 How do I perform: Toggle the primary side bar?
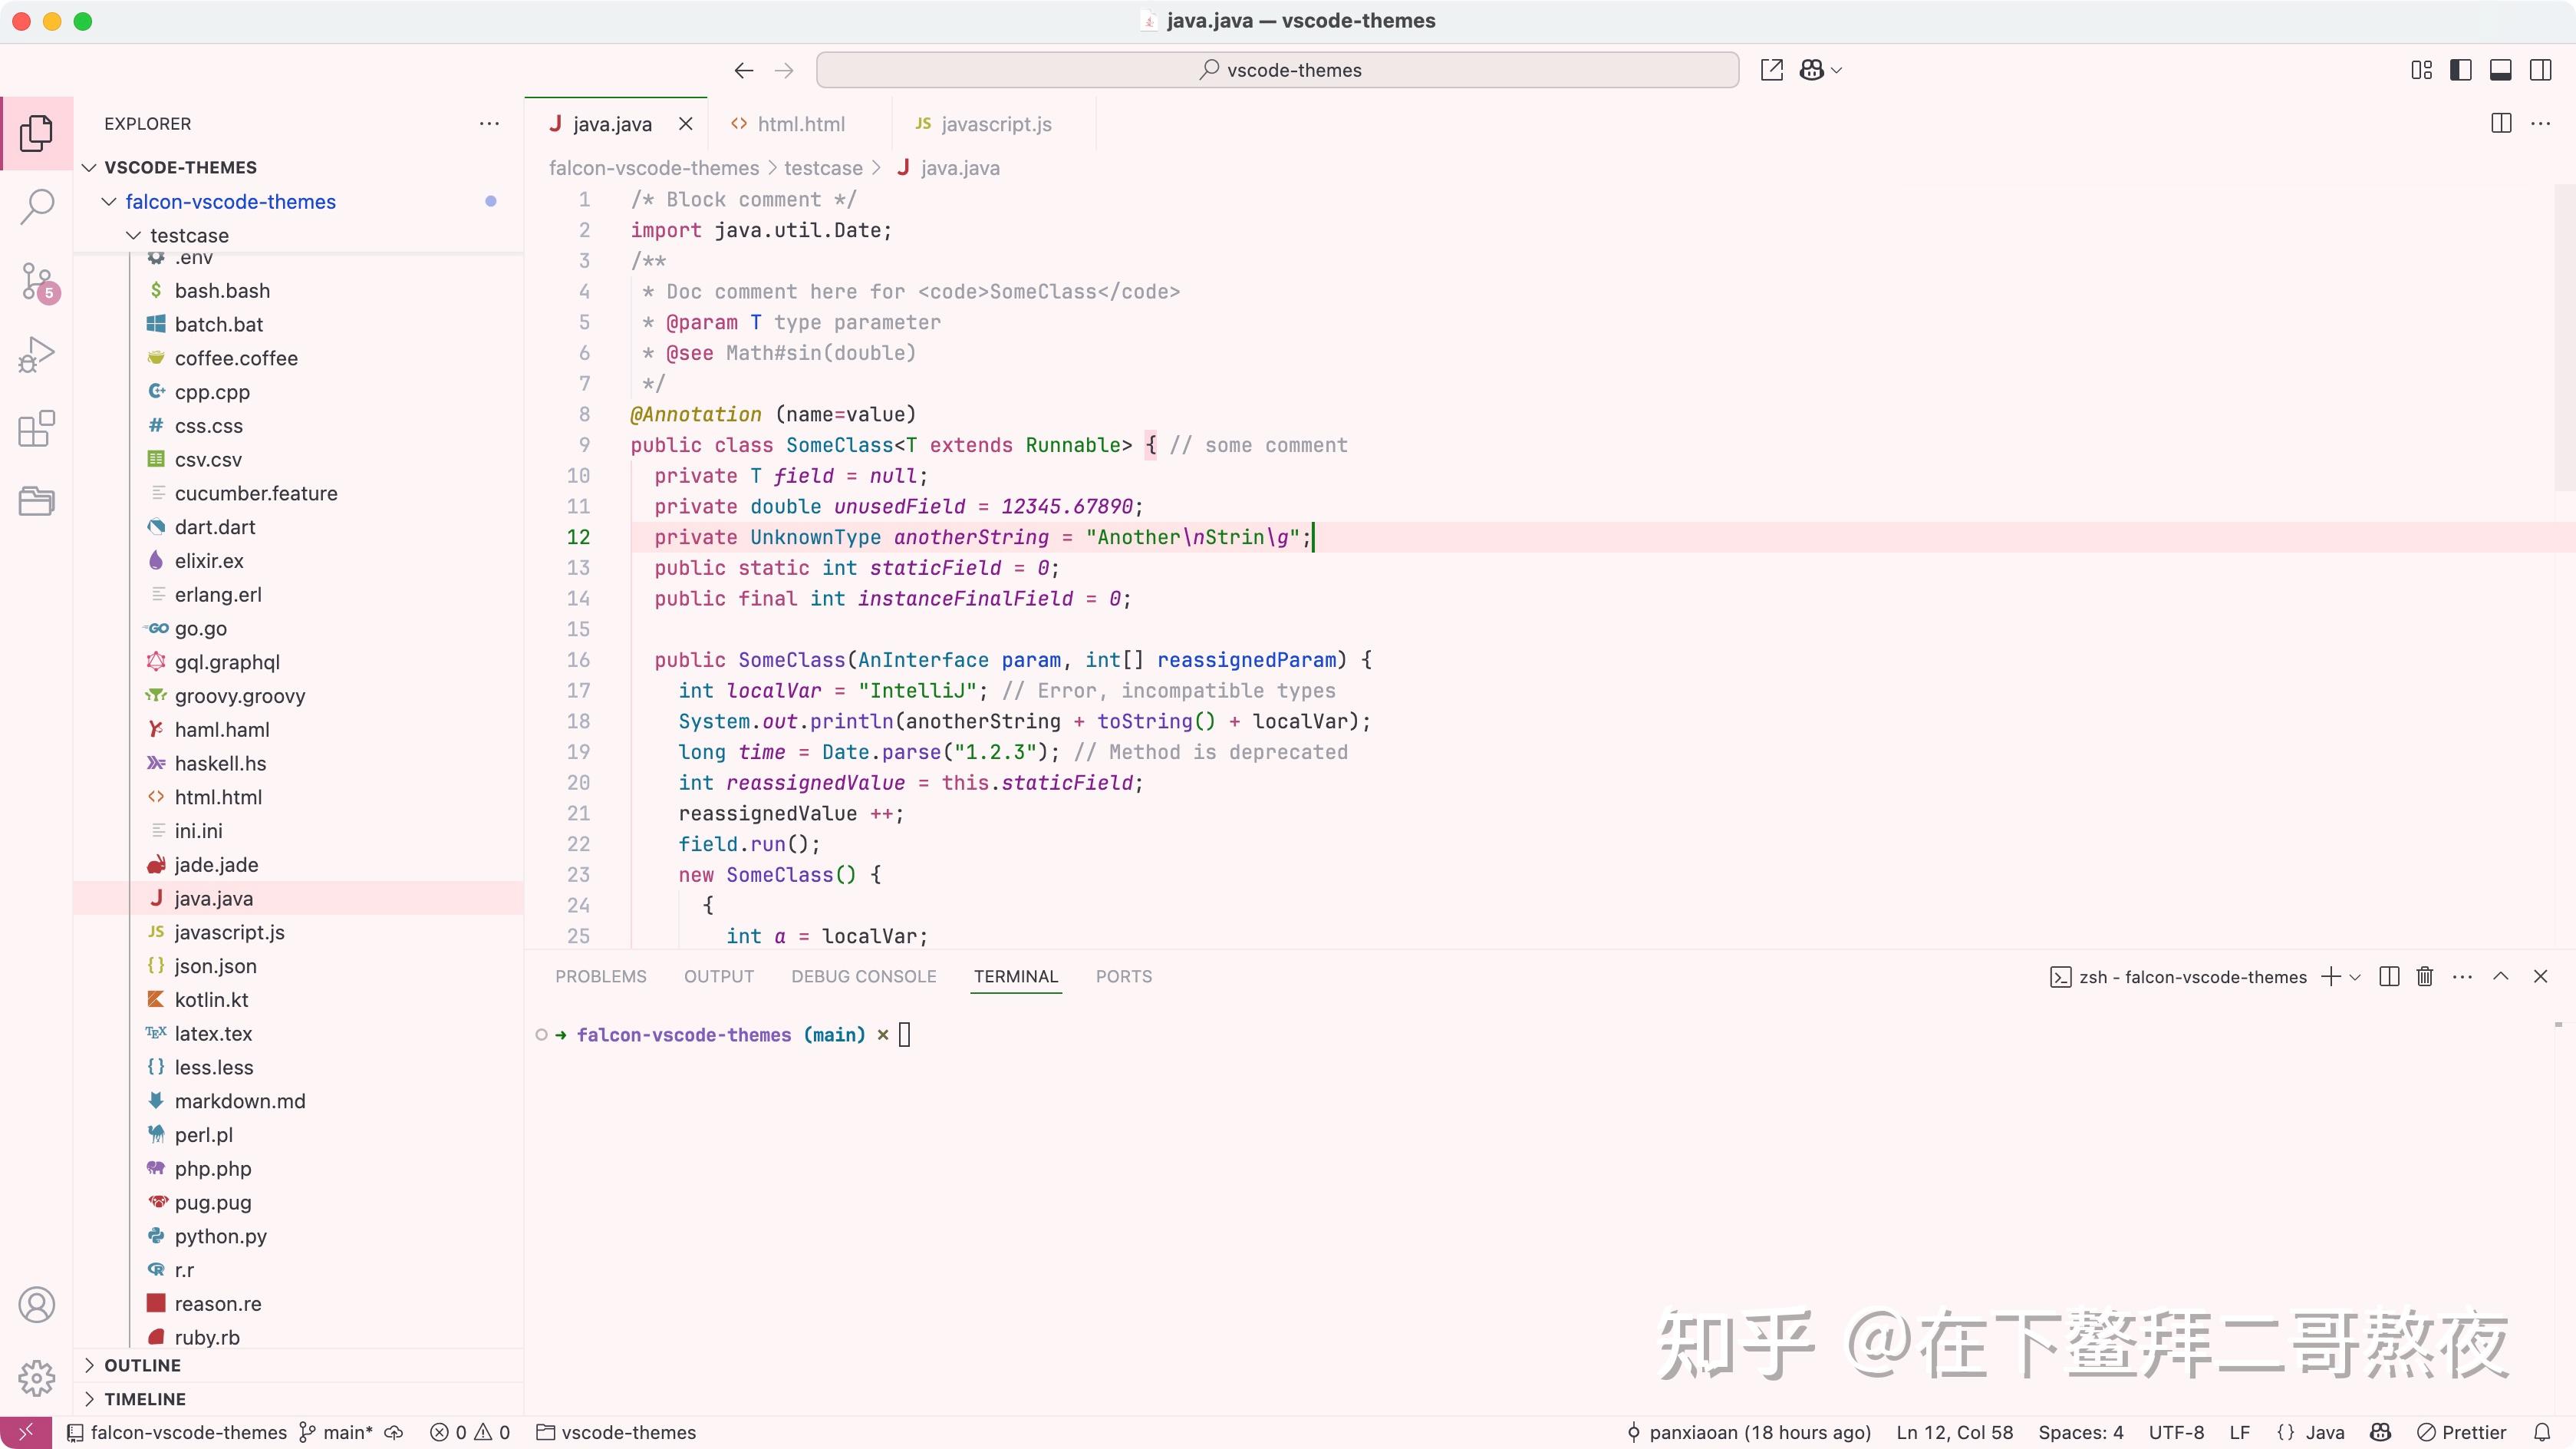[x=2461, y=70]
